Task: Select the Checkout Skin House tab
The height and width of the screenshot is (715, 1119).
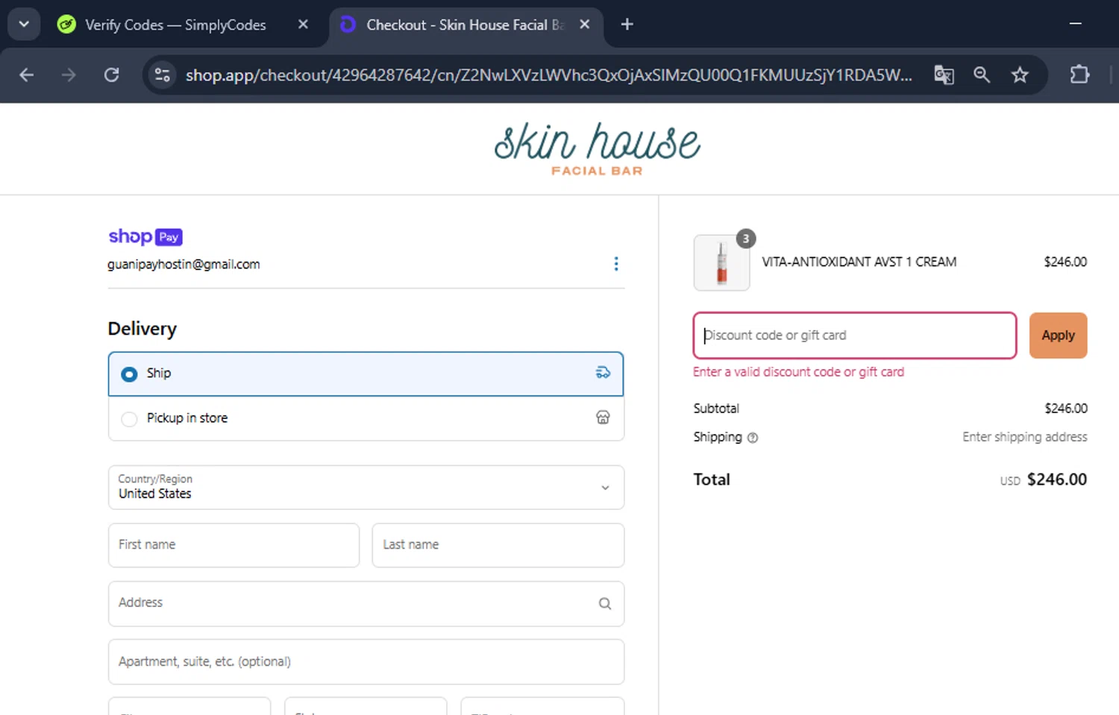Action: pyautogui.click(x=466, y=25)
